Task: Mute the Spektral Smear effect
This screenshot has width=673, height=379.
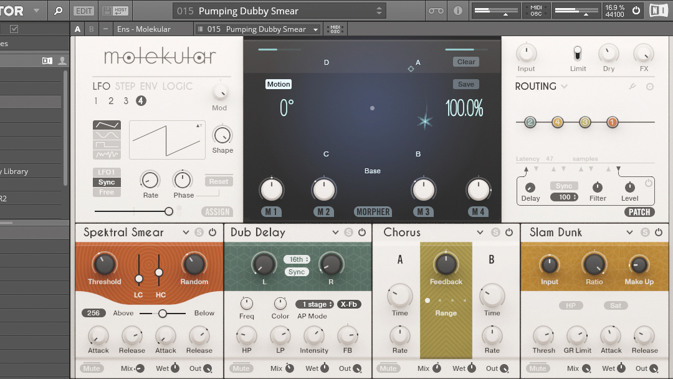Action: pyautogui.click(x=92, y=368)
